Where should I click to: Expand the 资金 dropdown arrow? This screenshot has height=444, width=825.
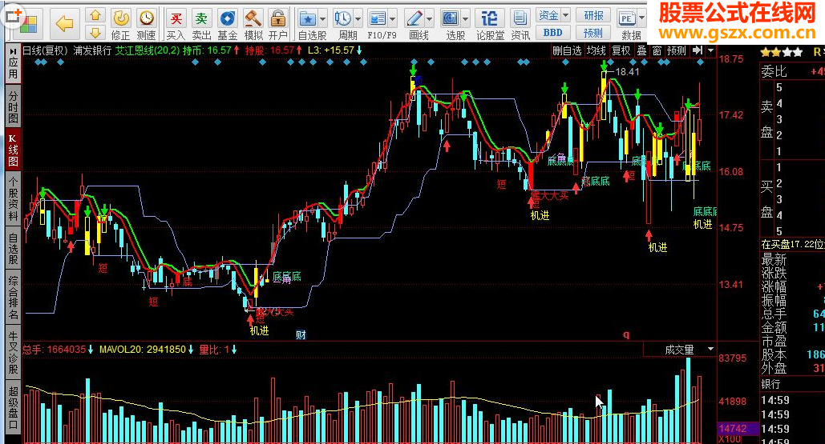[565, 14]
